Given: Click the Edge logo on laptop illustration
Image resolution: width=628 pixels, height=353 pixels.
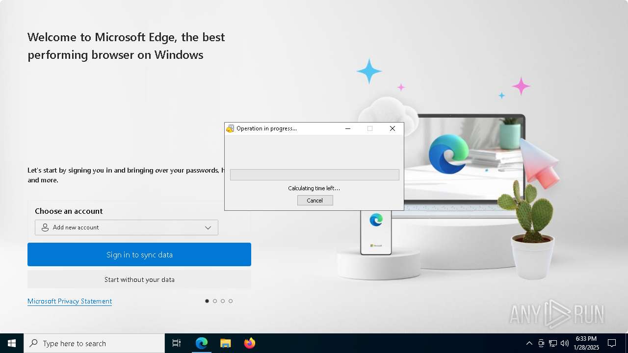Looking at the screenshot, I should (x=448, y=154).
